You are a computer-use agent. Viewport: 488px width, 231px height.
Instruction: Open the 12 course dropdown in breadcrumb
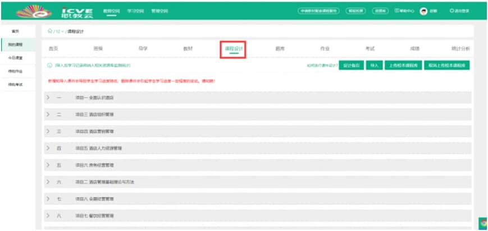point(59,31)
